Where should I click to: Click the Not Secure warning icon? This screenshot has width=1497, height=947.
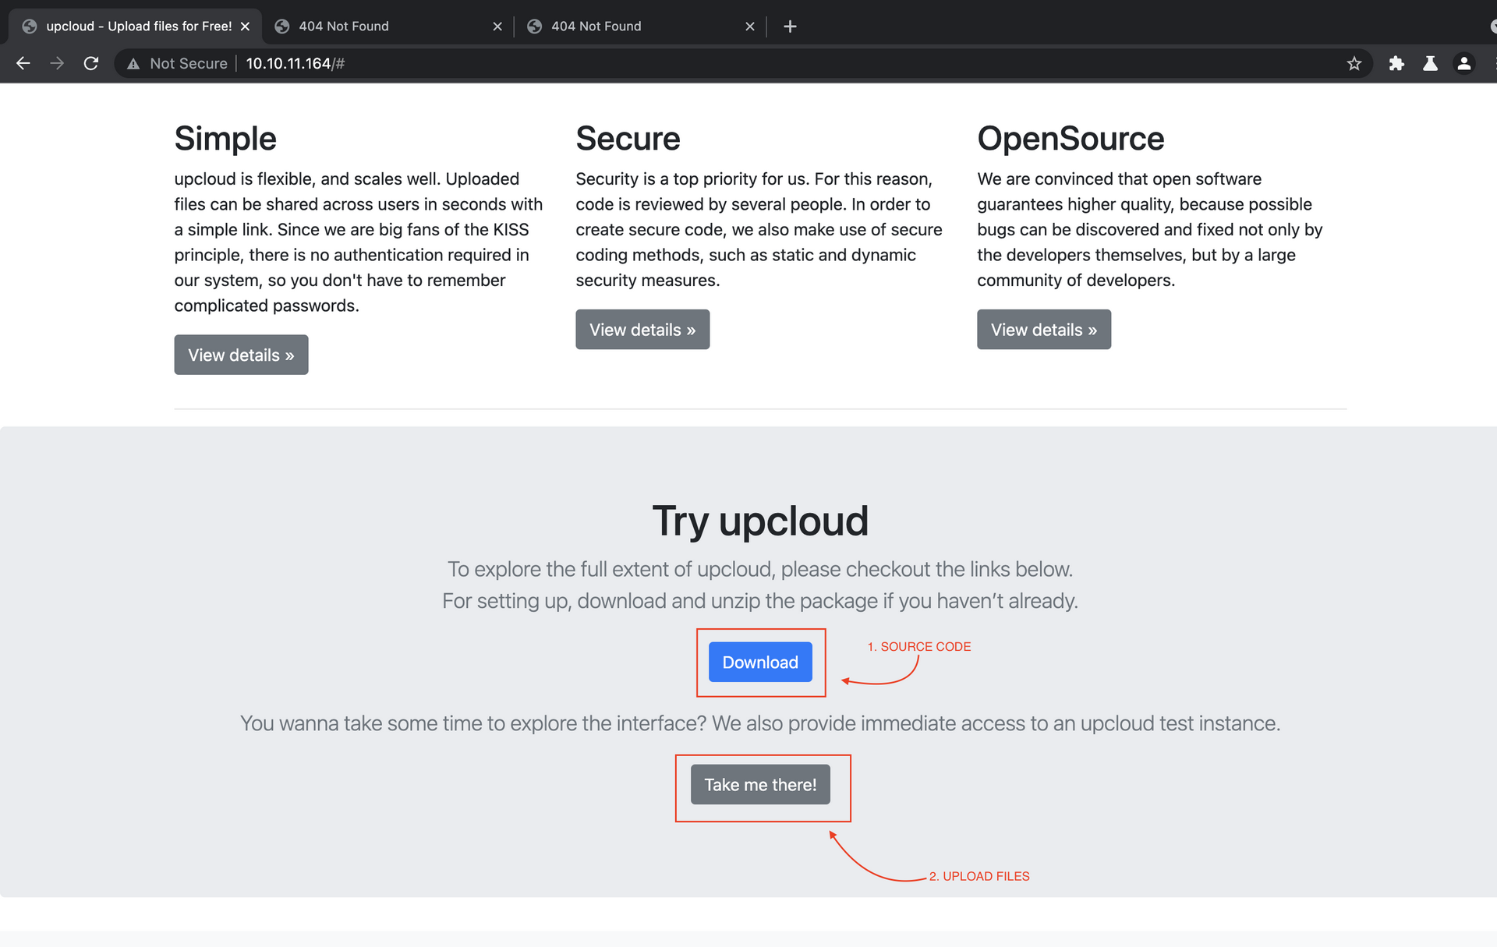pyautogui.click(x=133, y=64)
